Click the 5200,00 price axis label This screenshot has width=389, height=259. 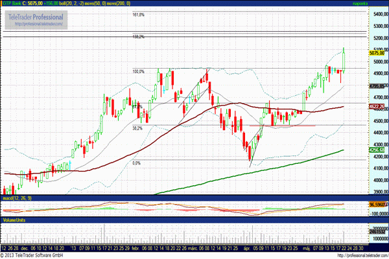381,38
